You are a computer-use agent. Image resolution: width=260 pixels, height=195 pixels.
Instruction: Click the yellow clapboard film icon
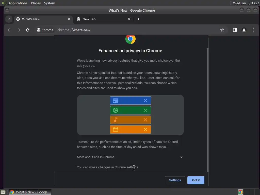116,129
